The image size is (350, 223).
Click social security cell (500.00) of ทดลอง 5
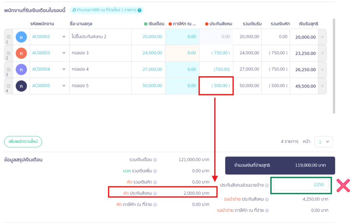click(216, 86)
